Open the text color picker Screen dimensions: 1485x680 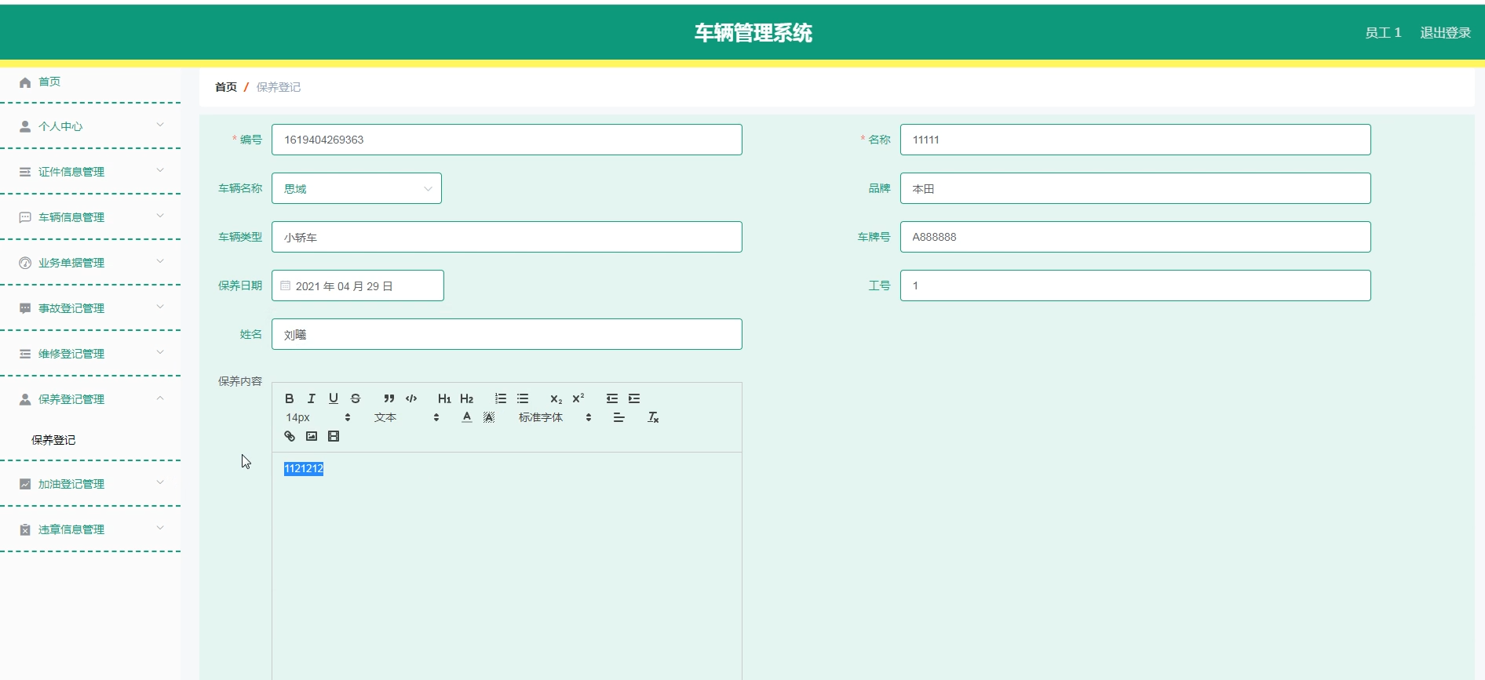tap(467, 417)
